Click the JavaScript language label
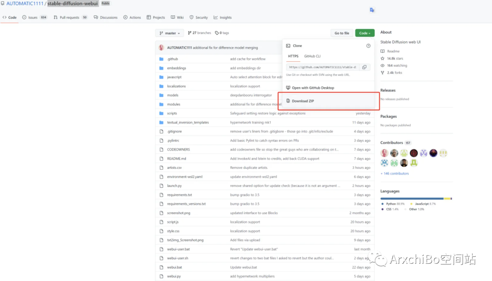 coord(423,204)
